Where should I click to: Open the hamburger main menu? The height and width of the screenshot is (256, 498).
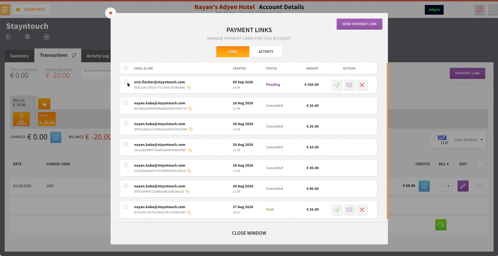tap(5, 10)
